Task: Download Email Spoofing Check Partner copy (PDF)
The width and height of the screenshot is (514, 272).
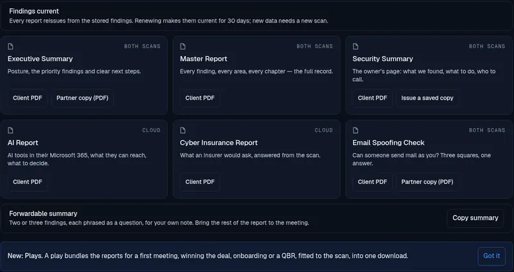Action: [427, 182]
